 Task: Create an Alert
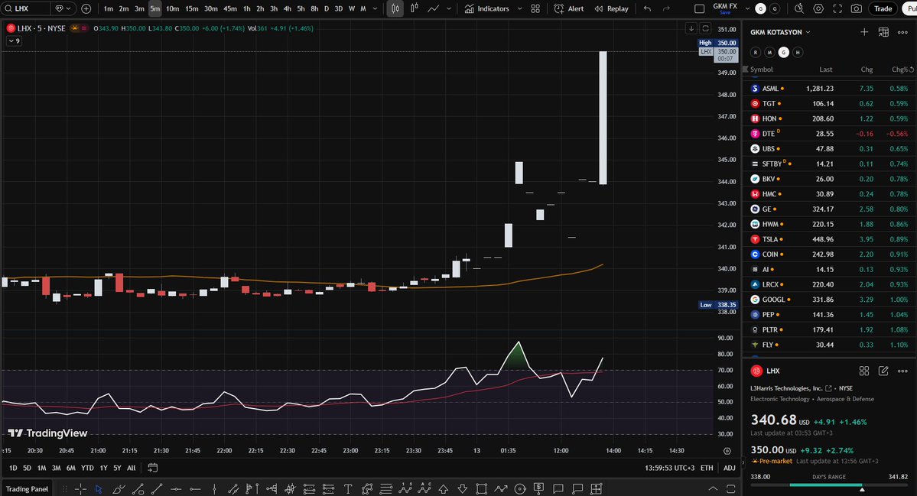569,8
